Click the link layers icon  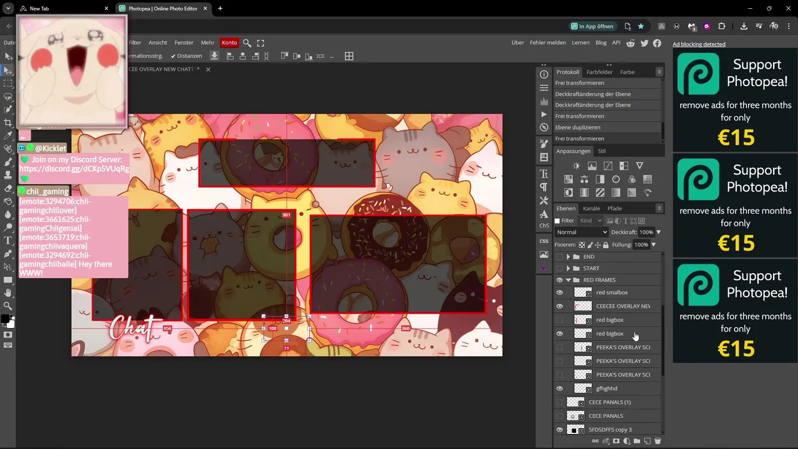click(x=595, y=441)
